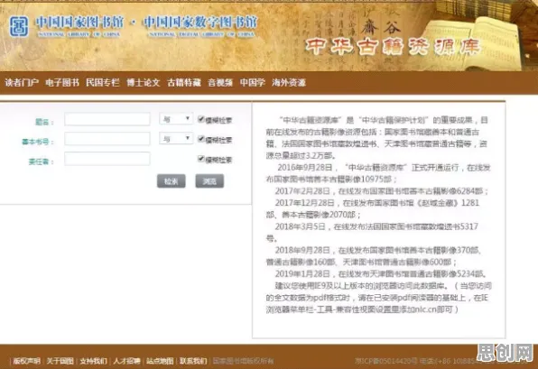
Task: Click the 国家图书馆版权所有 footer text
Action: 243,361
